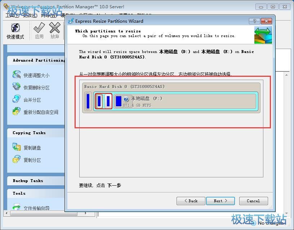Screen dimensions: 294x230
Task: Close the Express Resize Partitions Wizard dialog
Action: click(x=266, y=21)
